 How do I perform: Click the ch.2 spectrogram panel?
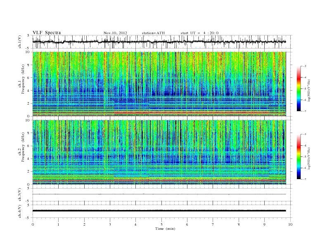[x=159, y=152]
